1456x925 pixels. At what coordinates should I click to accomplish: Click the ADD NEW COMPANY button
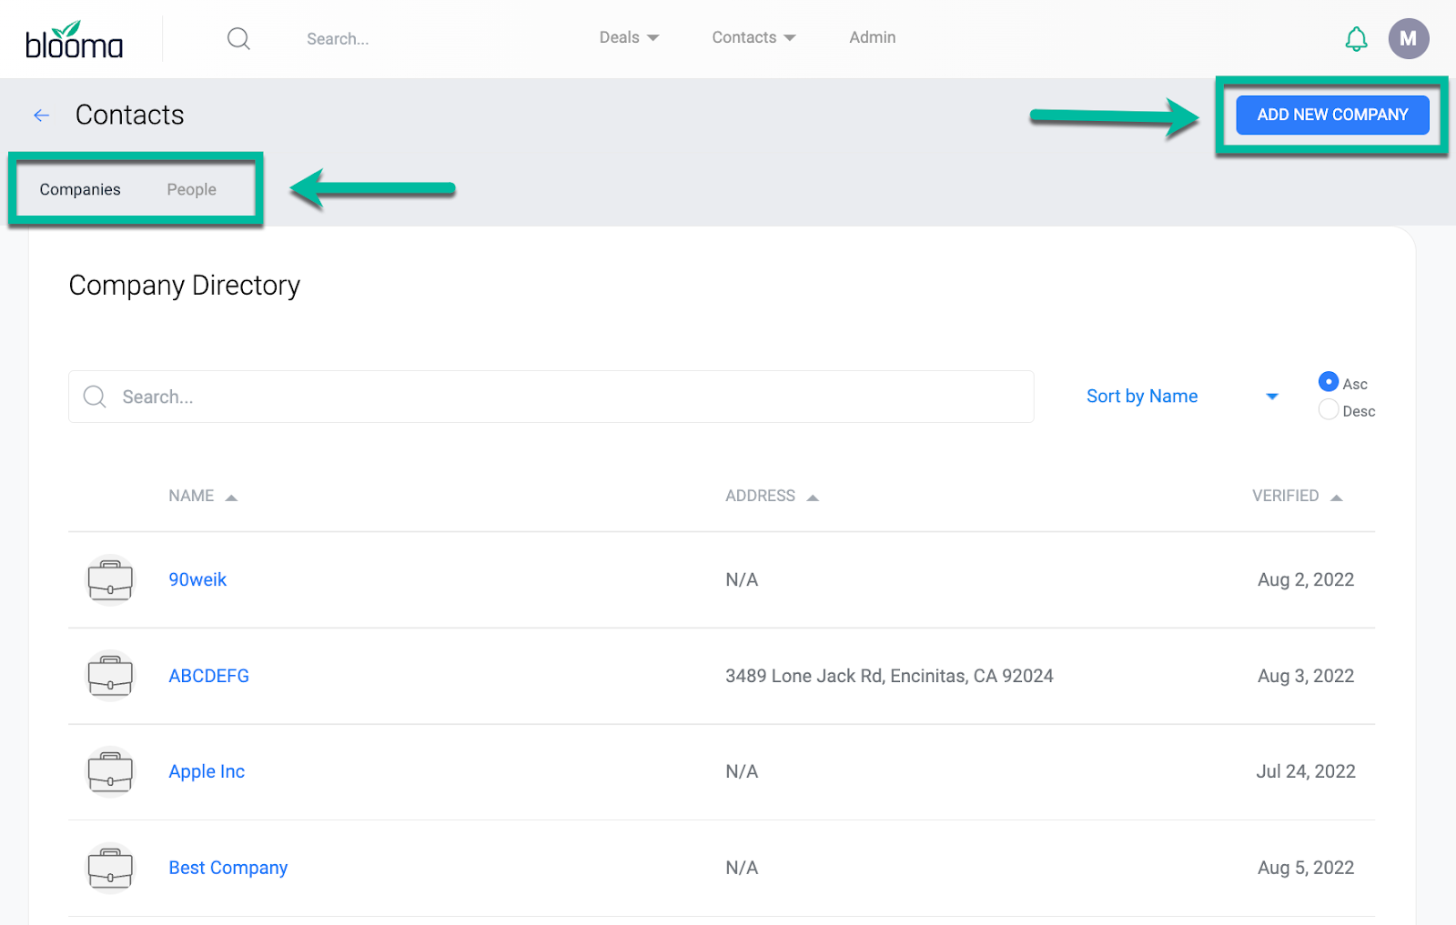pos(1332,115)
